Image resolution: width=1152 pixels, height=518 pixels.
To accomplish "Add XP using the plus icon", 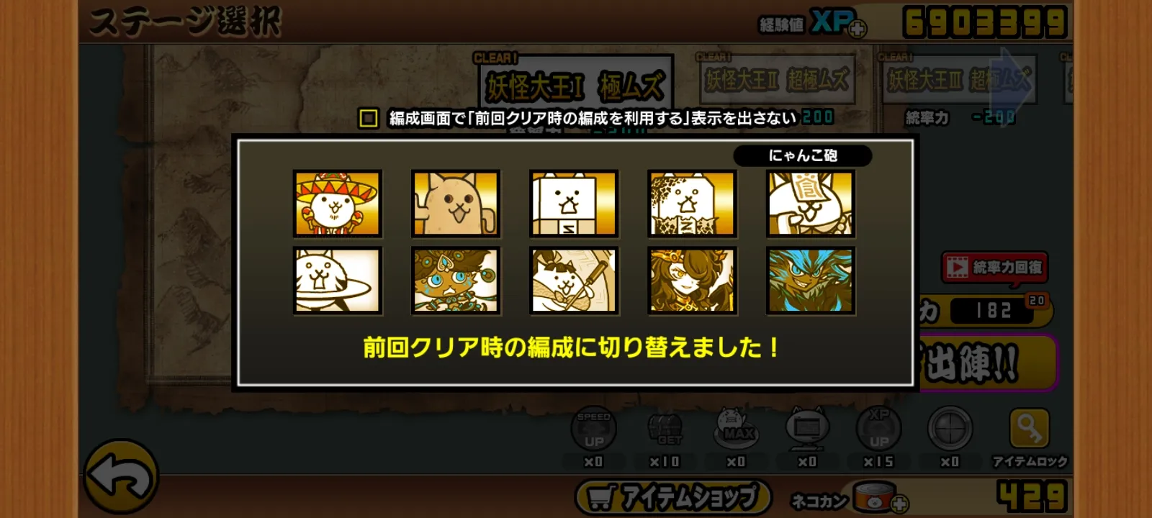I will point(857,29).
